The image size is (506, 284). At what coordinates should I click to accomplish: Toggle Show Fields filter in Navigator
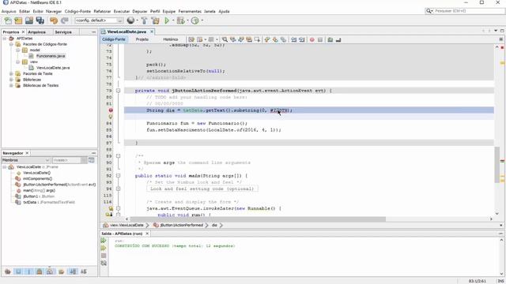click(18, 271)
